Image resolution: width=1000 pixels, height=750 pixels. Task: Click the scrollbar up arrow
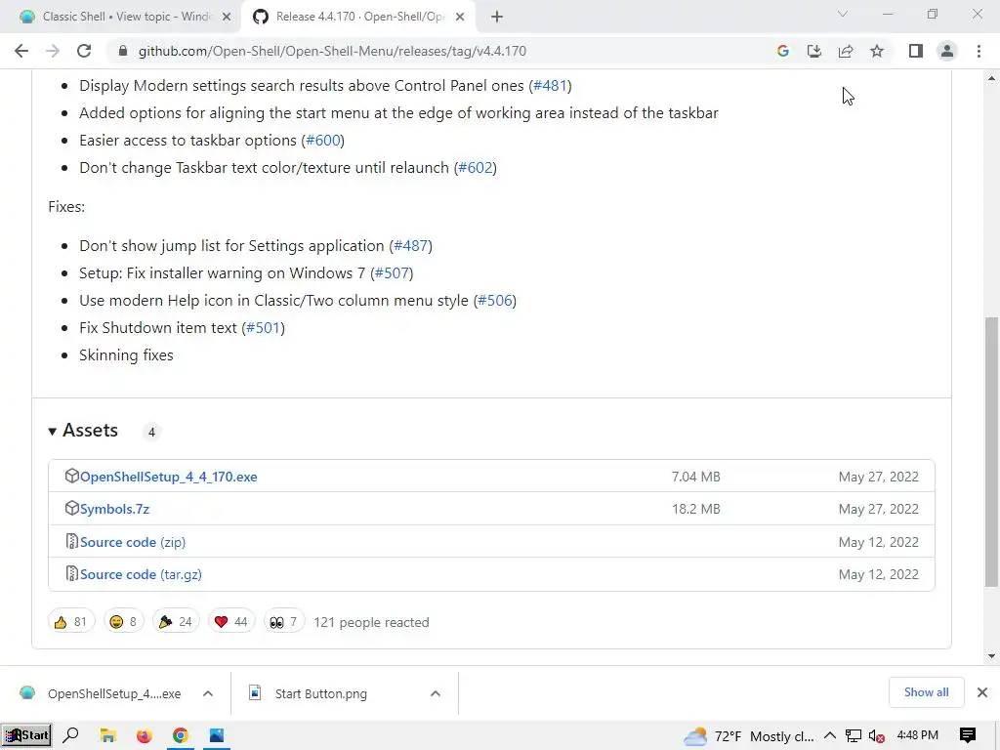(x=992, y=78)
